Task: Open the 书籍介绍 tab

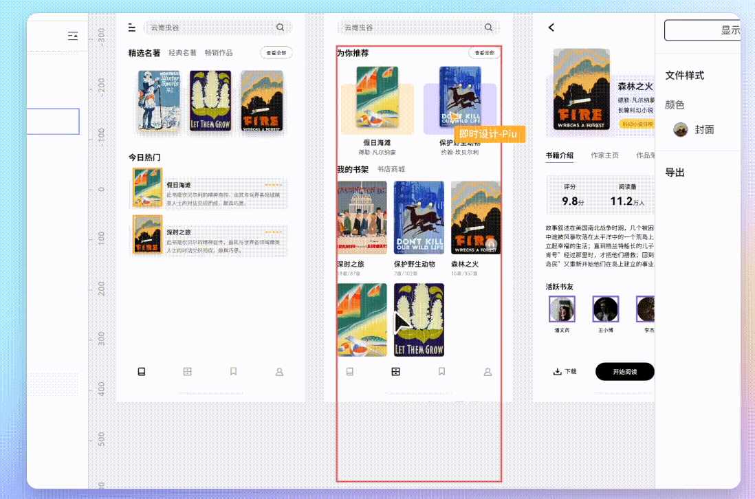Action: pos(560,155)
